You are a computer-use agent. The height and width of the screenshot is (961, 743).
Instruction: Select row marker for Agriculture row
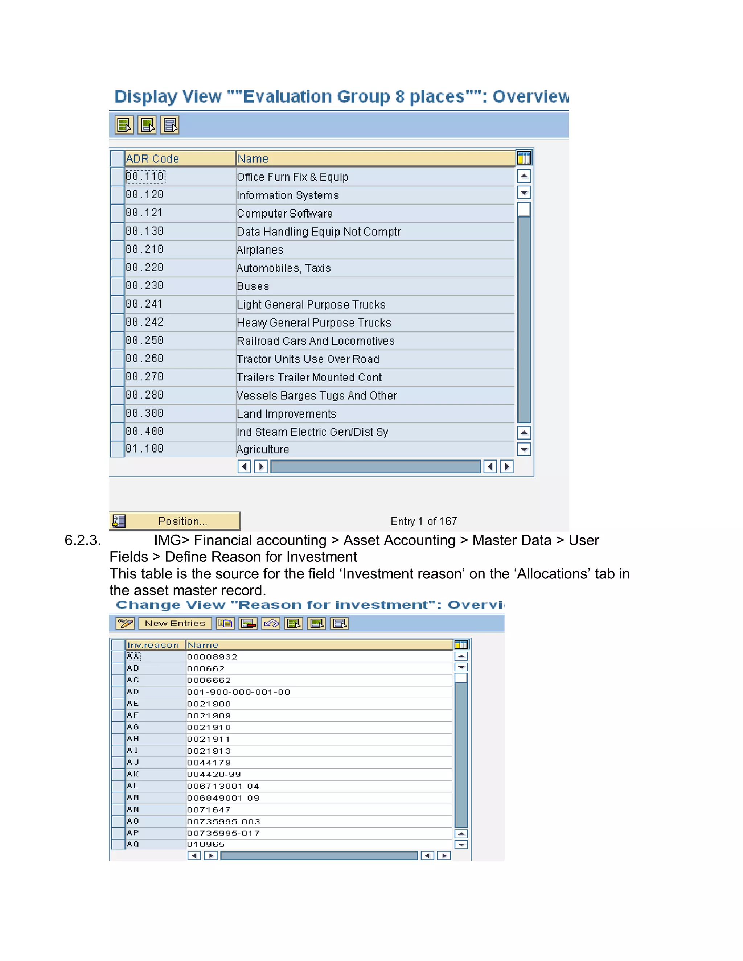[x=117, y=449]
